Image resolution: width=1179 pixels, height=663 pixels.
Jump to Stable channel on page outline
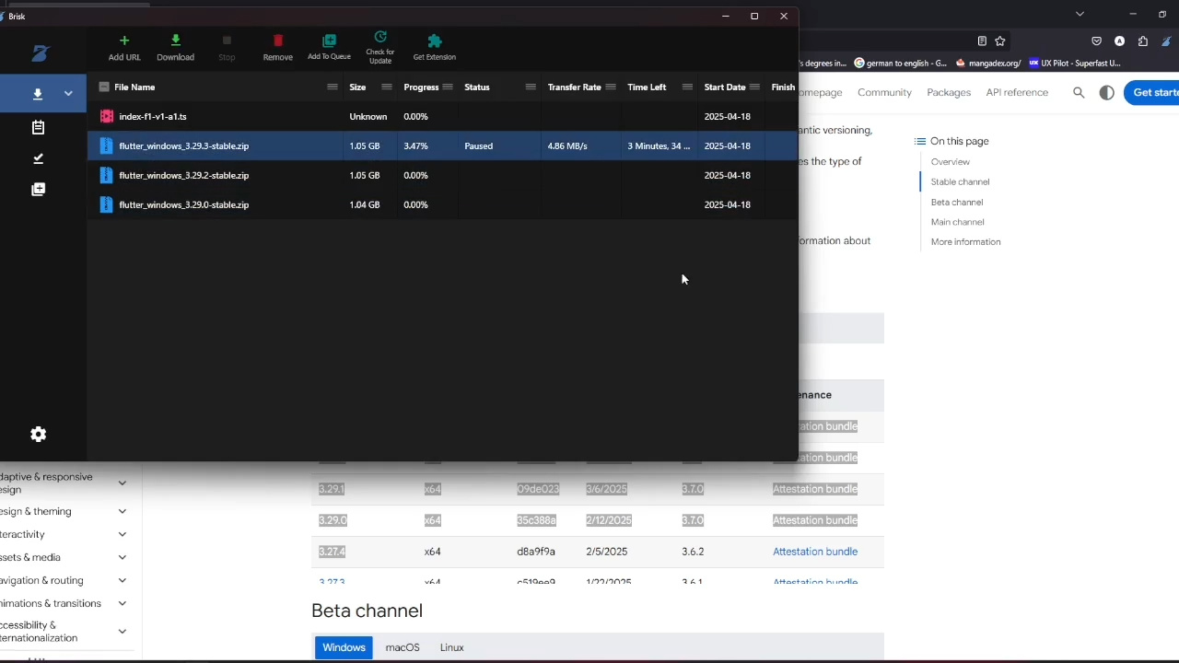point(960,181)
